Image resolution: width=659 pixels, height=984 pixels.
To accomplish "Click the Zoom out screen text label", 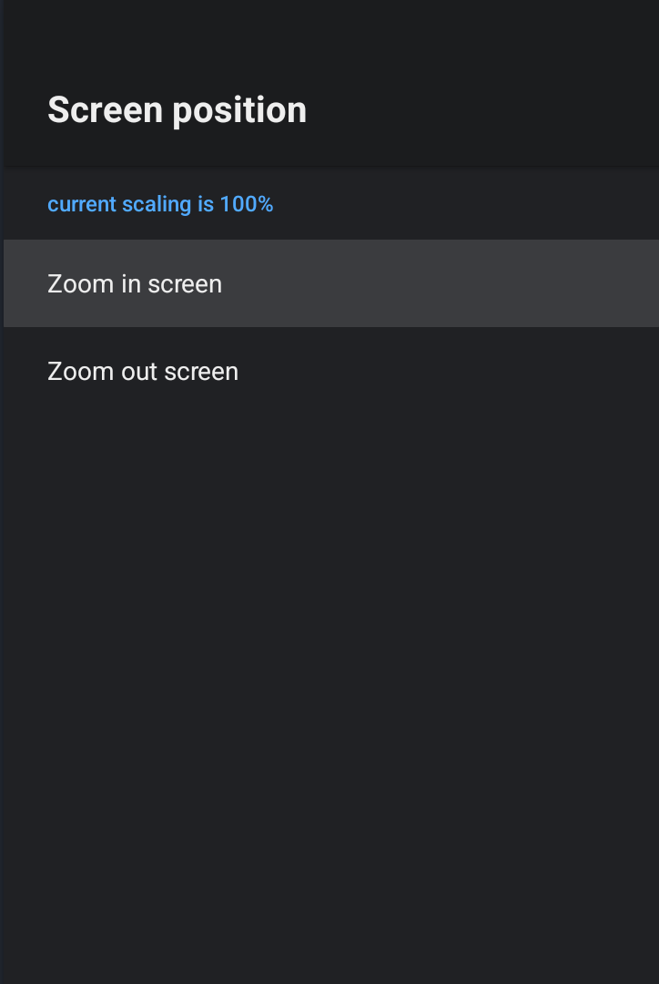I will 143,372.
